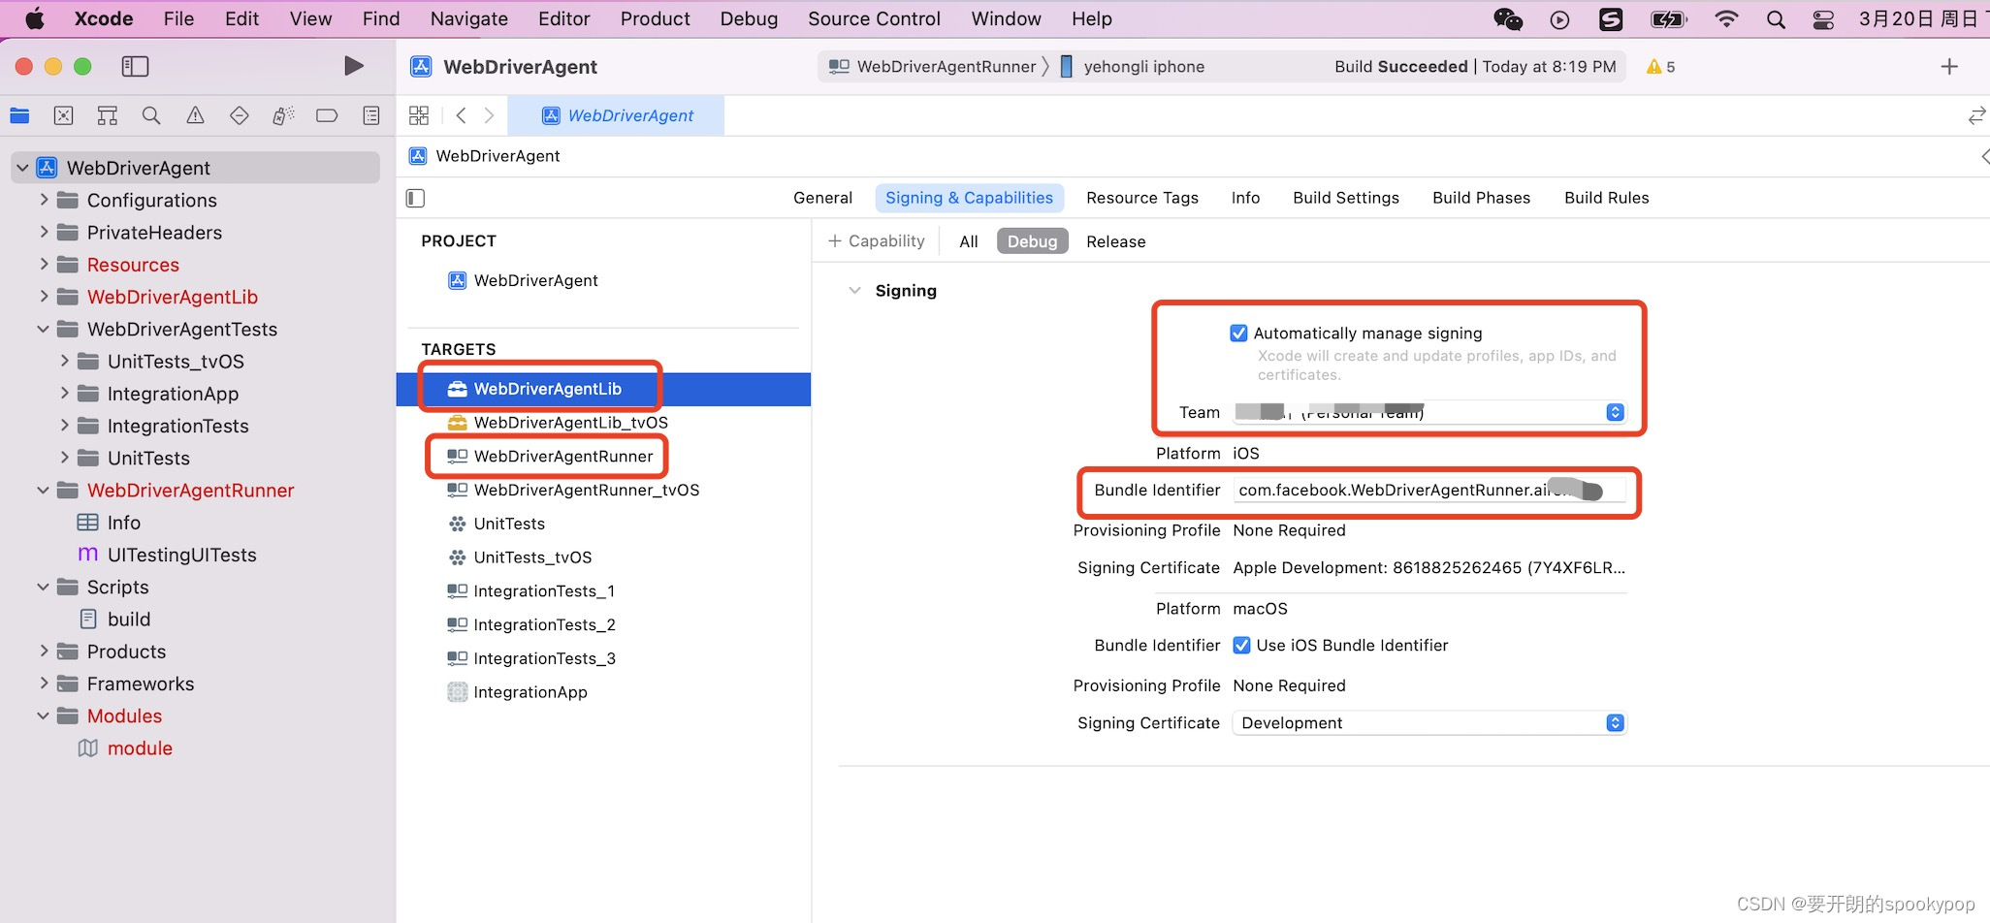
Task: Expand the Products folder
Action: 43,651
